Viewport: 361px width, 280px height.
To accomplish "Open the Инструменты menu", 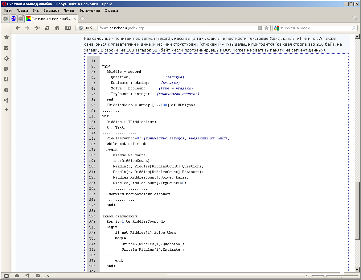I will 89,10.
